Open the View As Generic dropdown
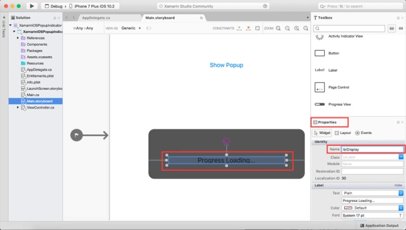This screenshot has width=406, height=230. (x=131, y=28)
